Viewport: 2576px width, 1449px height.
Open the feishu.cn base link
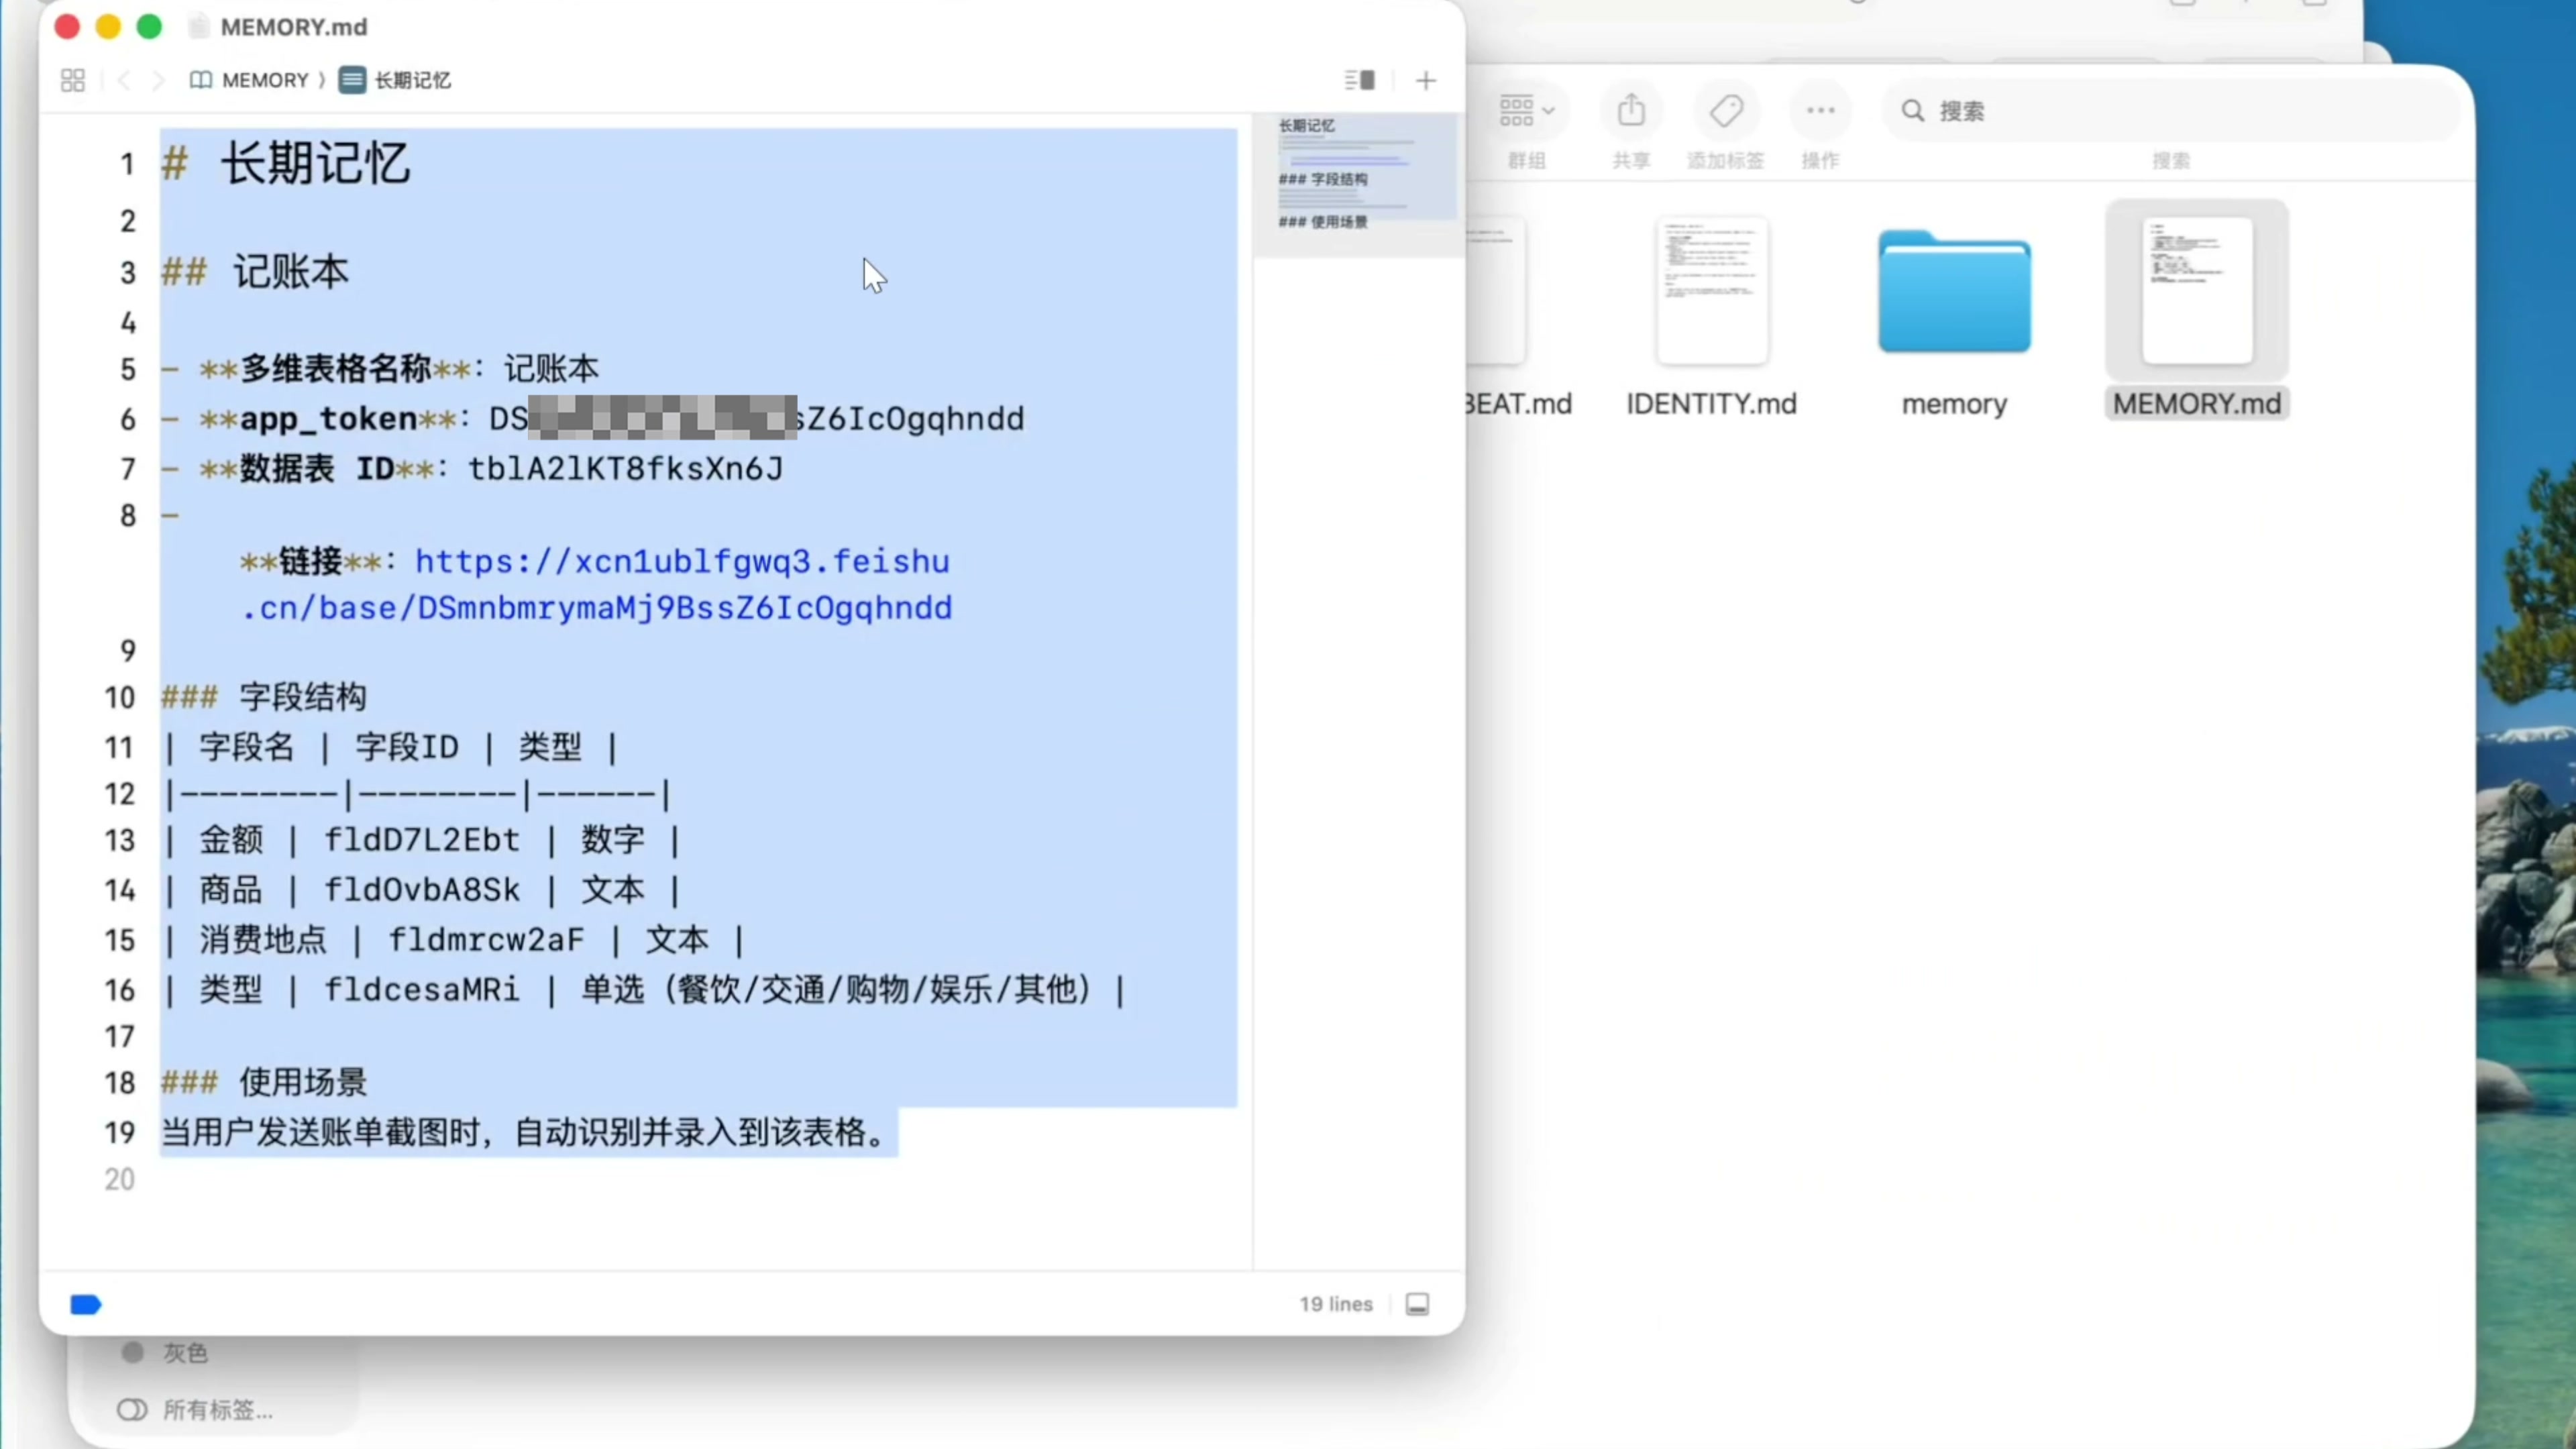click(682, 562)
